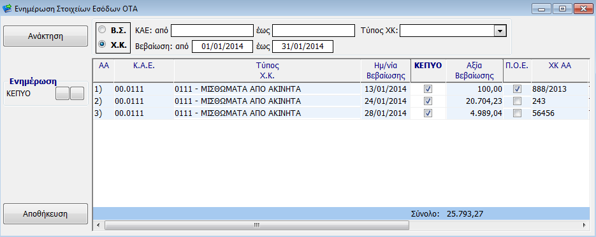
Task: Click the second small ΚΕΠΥΟ Ενημέρωση button
Action: (77, 94)
